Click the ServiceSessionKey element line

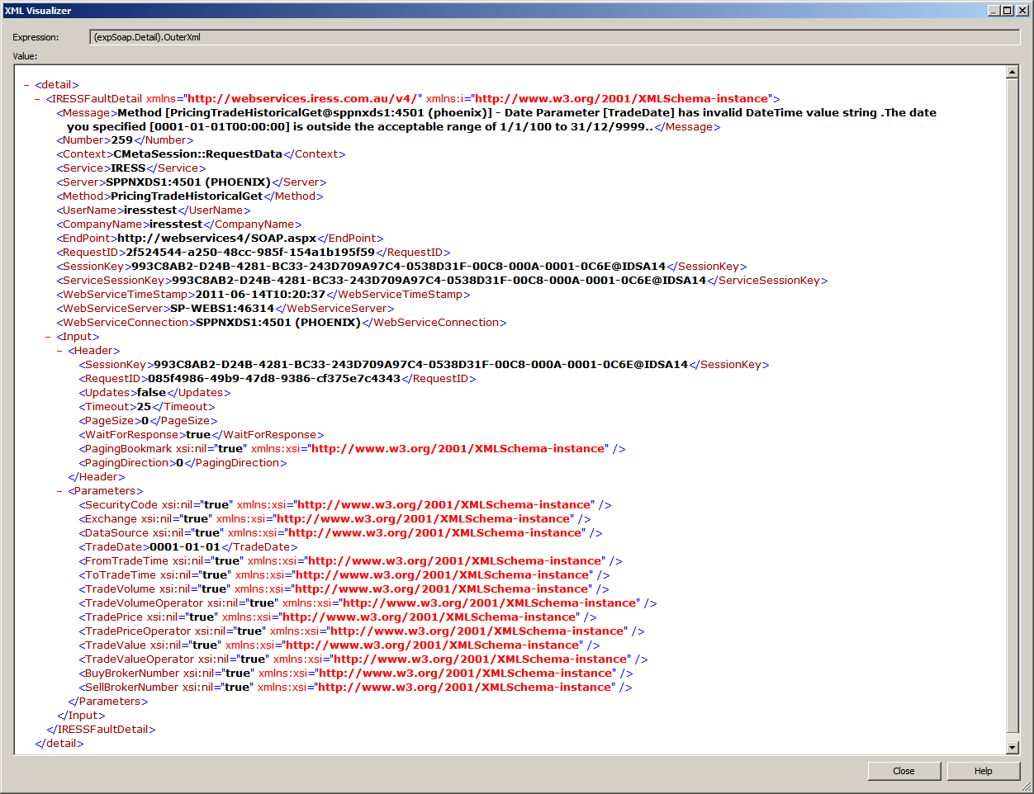(x=443, y=281)
